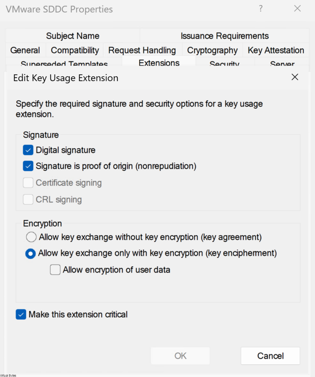Close the VMware SDDC Properties window
The image size is (315, 377).
coord(297,9)
